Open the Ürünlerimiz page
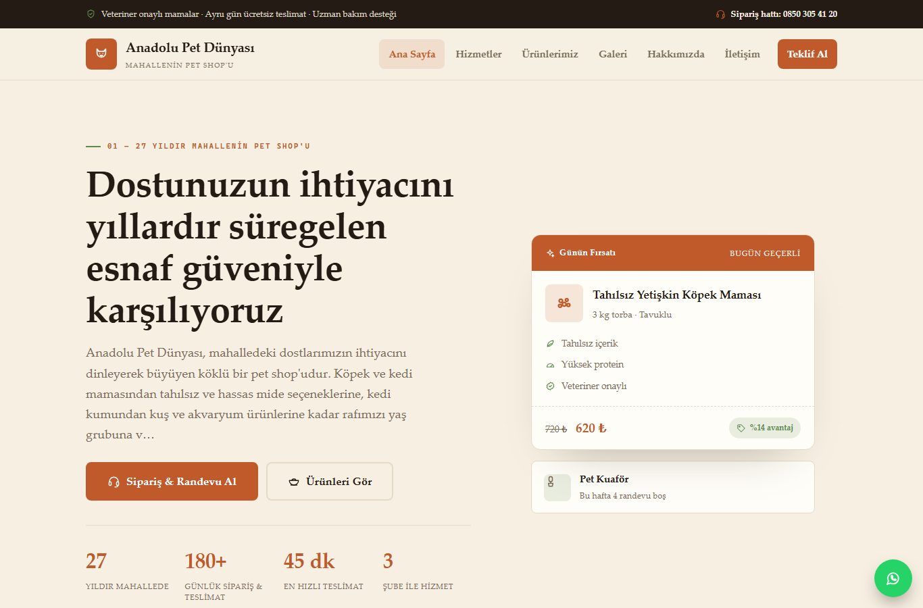 tap(550, 54)
